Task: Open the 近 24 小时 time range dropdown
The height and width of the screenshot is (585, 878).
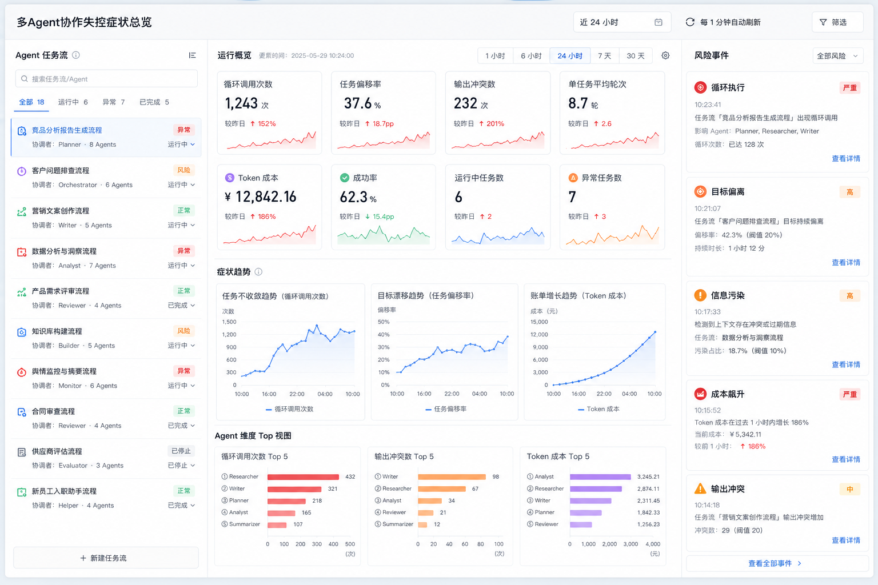Action: point(622,22)
